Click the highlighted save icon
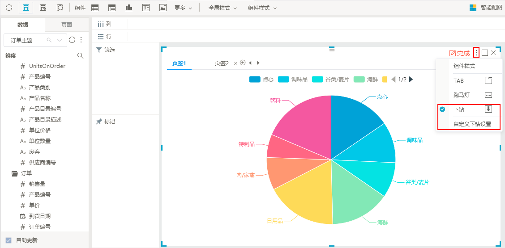The height and width of the screenshot is (248, 505). [26, 8]
